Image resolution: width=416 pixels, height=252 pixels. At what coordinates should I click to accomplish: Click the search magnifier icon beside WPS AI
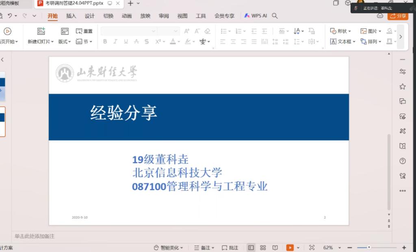click(275, 16)
